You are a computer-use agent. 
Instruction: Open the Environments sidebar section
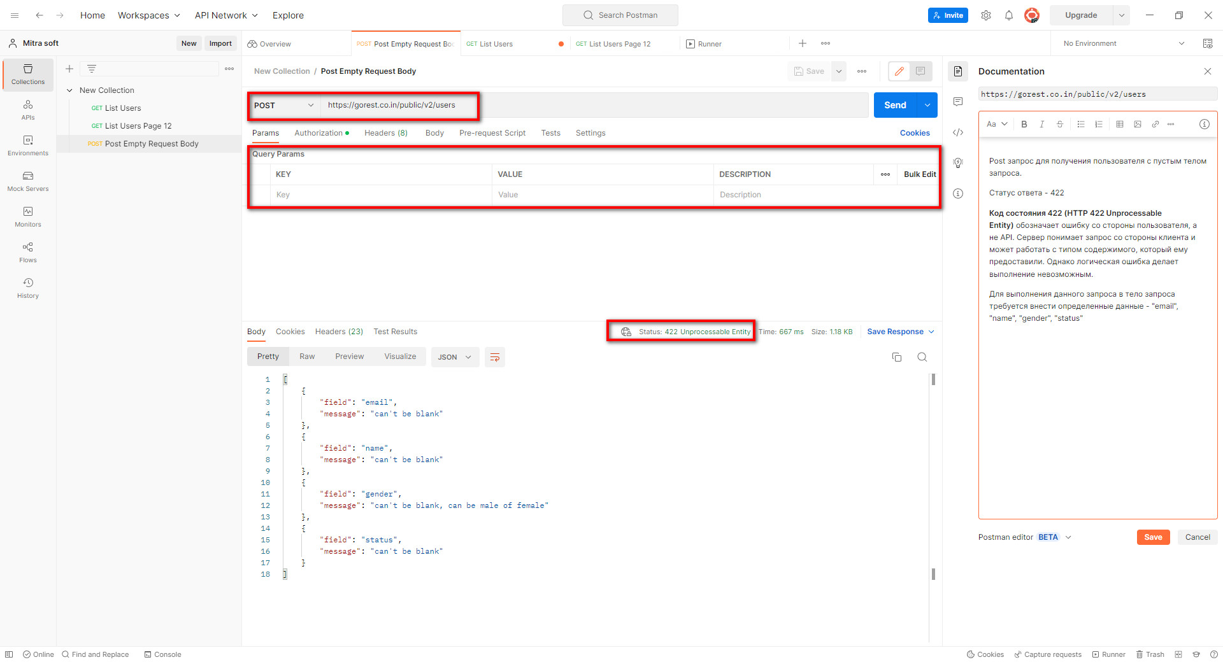[x=28, y=146]
